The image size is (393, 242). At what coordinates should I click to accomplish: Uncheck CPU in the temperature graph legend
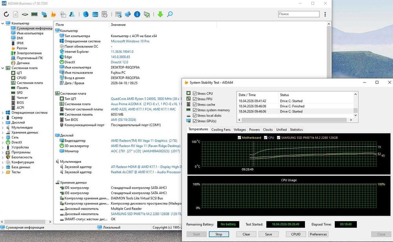pyautogui.click(x=266, y=138)
